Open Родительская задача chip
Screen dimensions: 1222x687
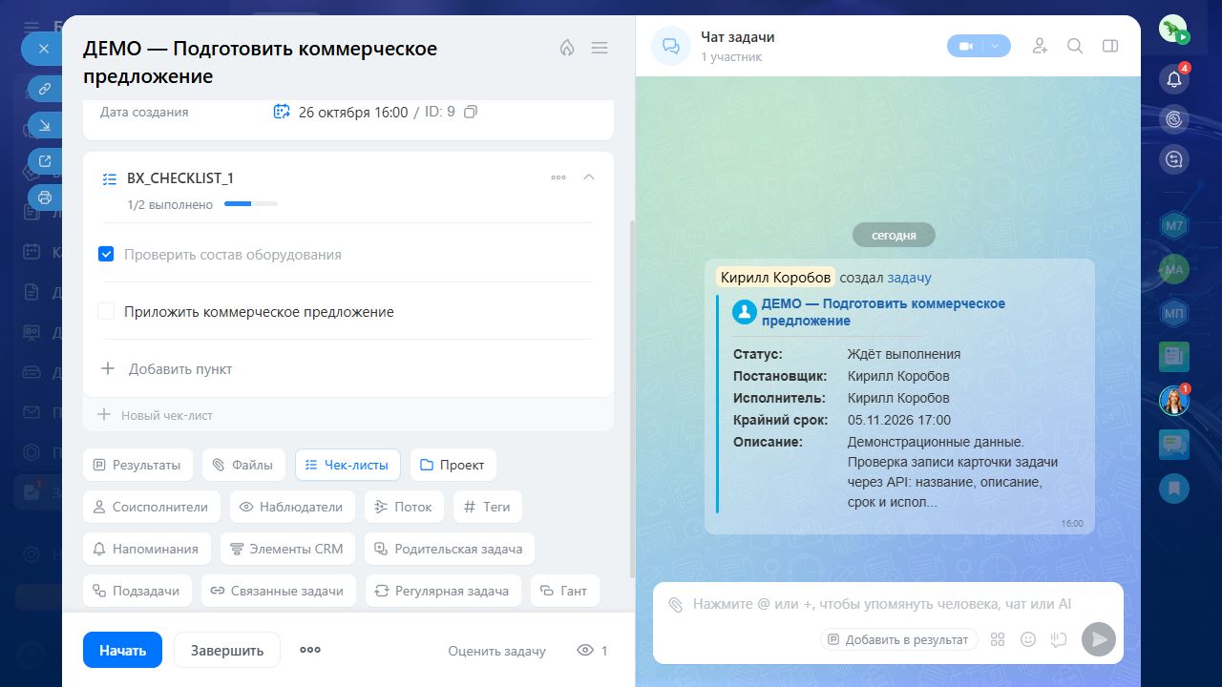coord(451,549)
